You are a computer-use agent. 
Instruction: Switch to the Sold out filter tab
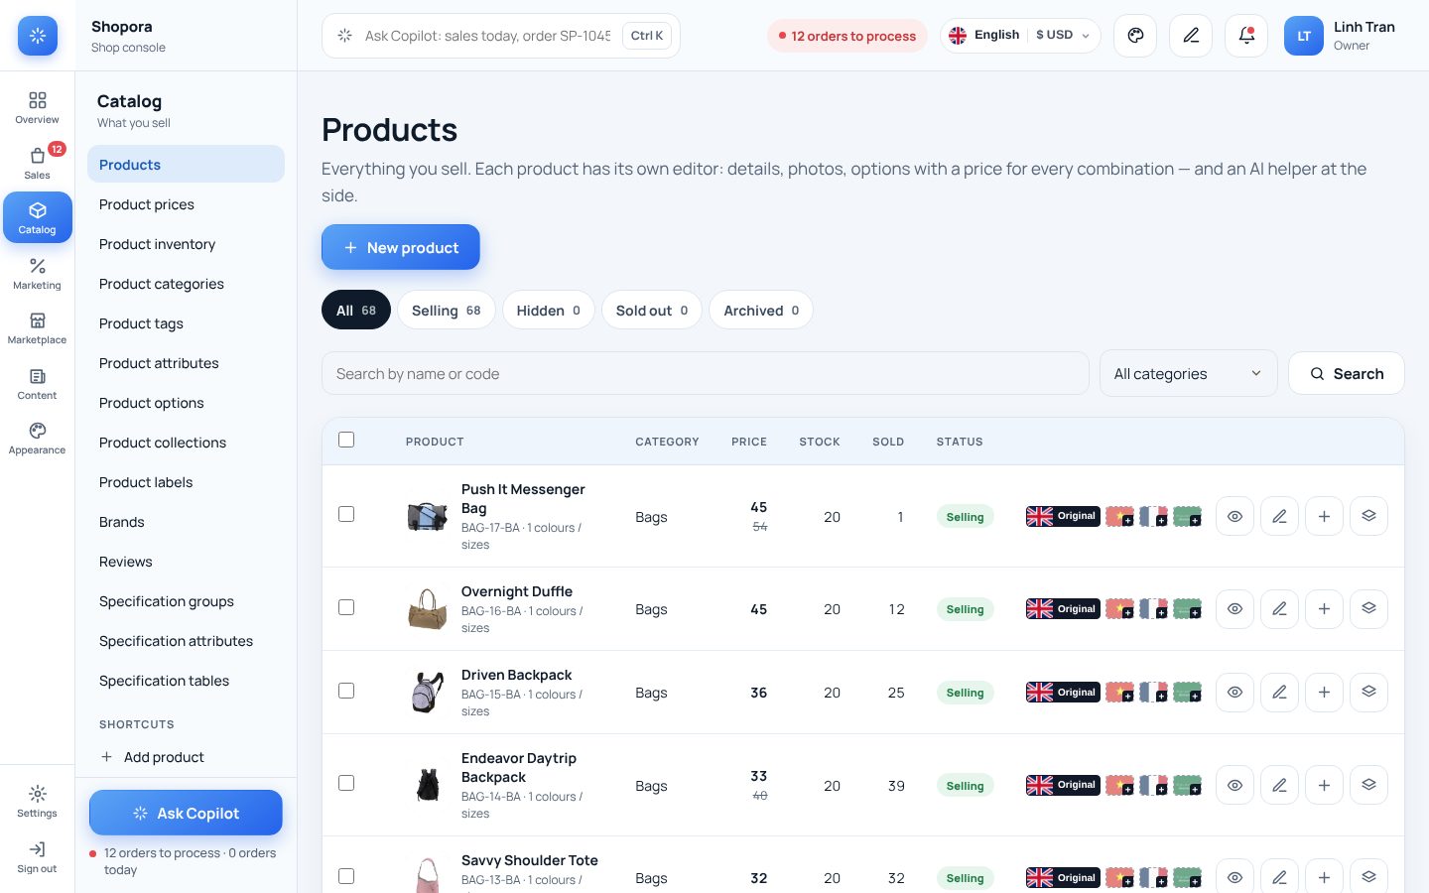coord(652,311)
